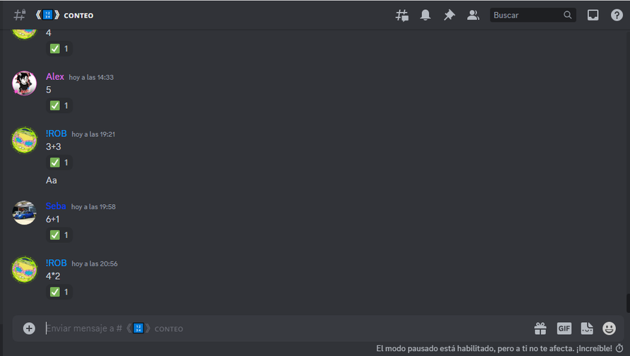Toggle the member list icon

tap(473, 16)
